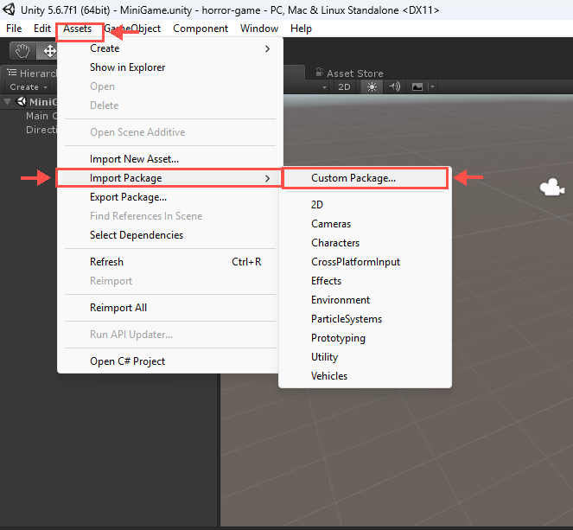Import the Utility package
This screenshot has width=573, height=530.
coord(365,357)
